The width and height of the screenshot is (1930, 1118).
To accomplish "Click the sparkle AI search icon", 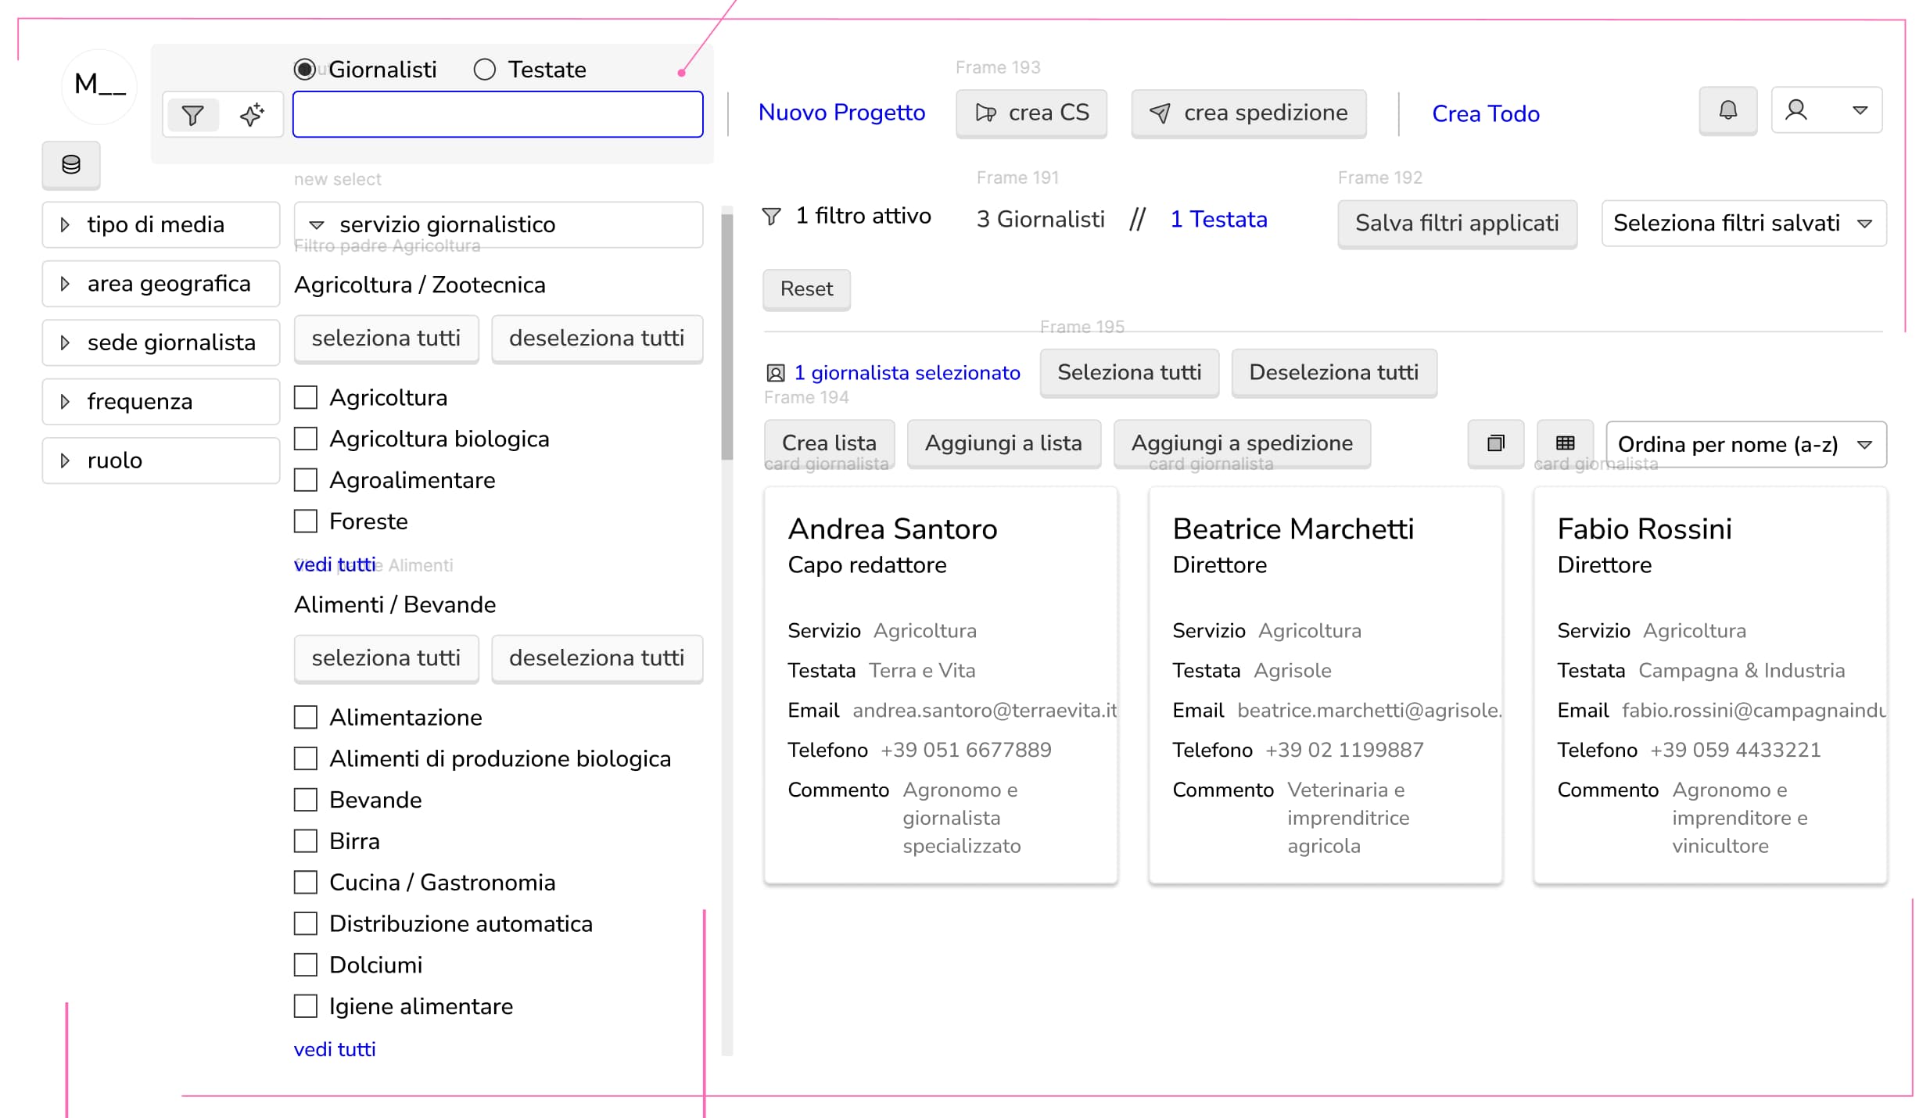I will [252, 115].
